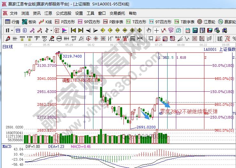
Task: Click yellow diamond horizontal-expand icon
Action: (118, 31)
